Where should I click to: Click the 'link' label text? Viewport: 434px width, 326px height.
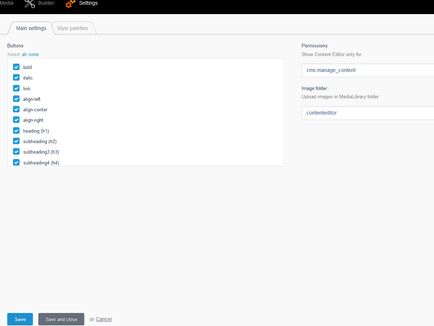[27, 89]
